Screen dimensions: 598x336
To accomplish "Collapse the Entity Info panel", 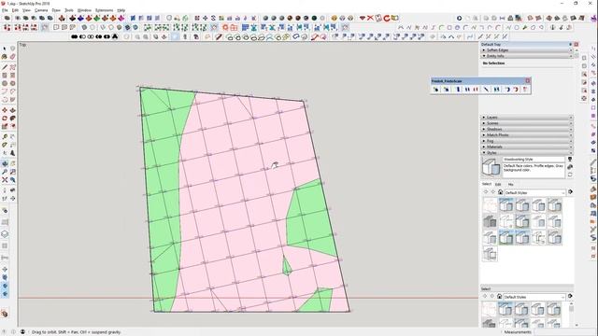I will click(527, 56).
